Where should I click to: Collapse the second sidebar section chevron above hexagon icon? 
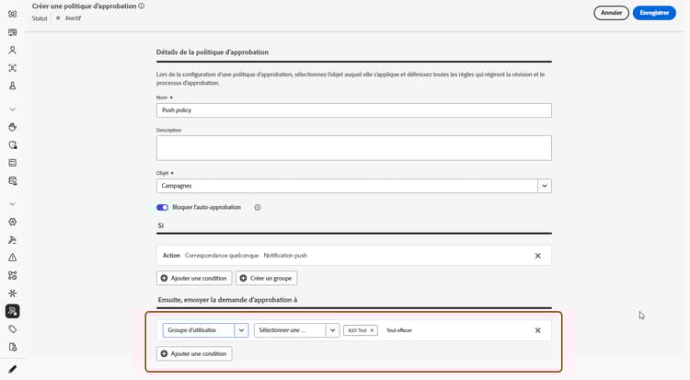(12, 204)
